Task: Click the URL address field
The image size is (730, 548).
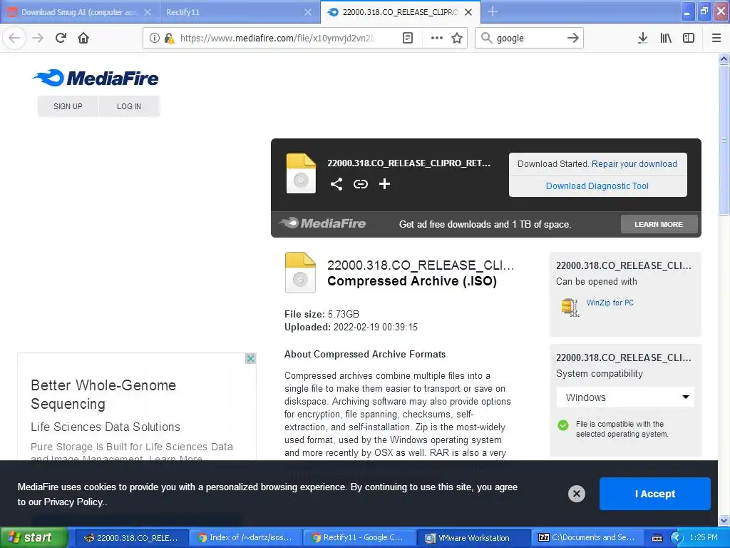Action: [x=277, y=39]
